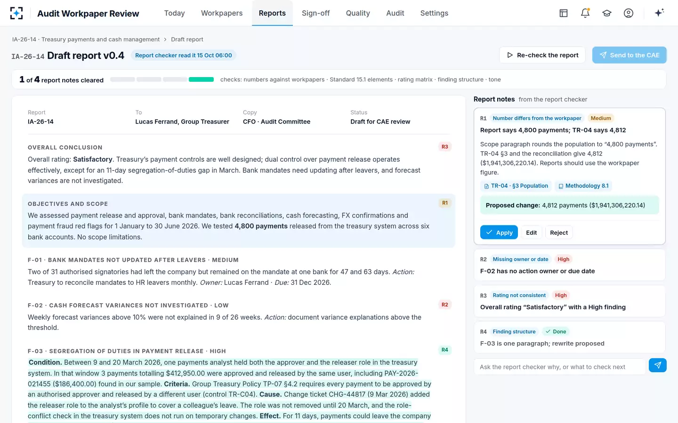678x423 pixels.
Task: Apply the proposed change for R1
Action: (499, 232)
